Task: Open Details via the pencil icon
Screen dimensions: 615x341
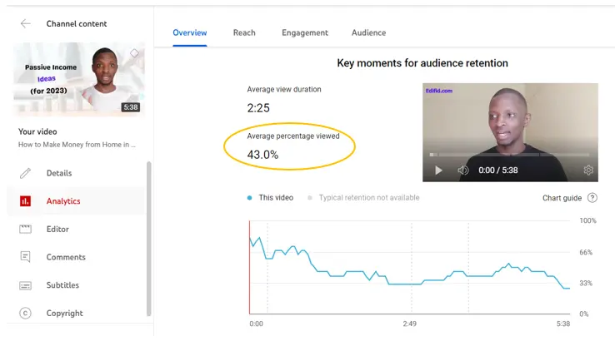Action: (25, 173)
